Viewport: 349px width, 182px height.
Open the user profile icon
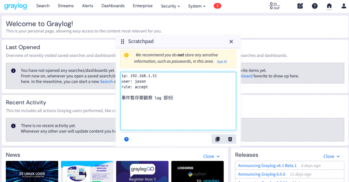coord(344,6)
